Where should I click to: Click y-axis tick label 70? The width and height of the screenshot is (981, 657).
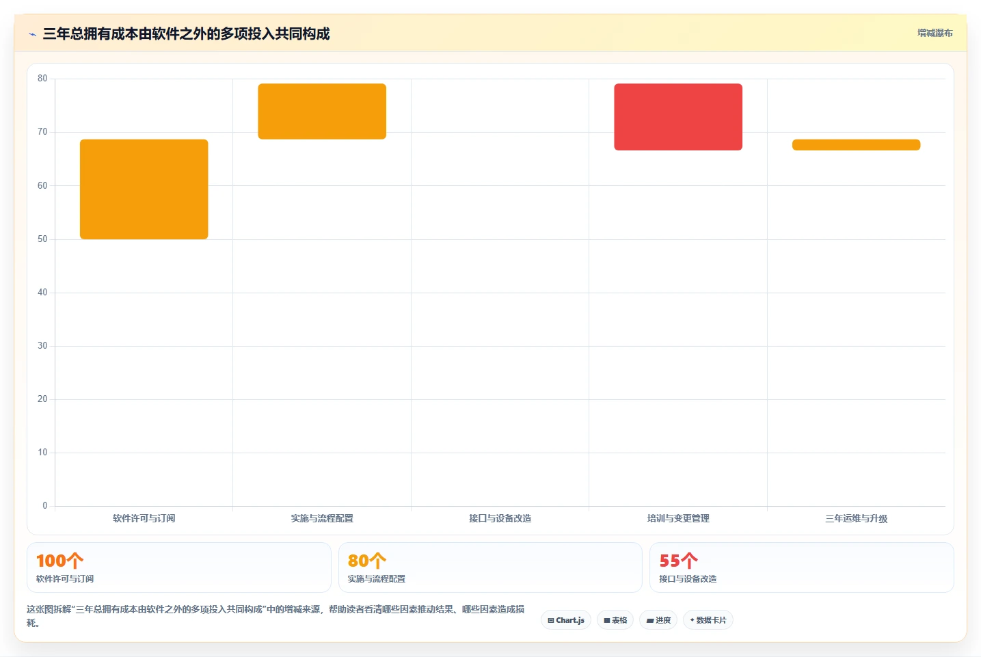(42, 132)
